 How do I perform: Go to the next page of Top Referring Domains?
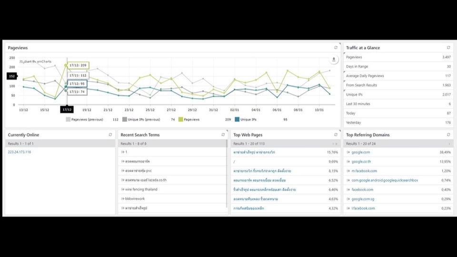tap(449, 144)
